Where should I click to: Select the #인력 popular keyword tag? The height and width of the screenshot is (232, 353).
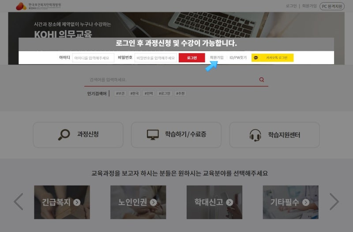pyautogui.click(x=149, y=93)
